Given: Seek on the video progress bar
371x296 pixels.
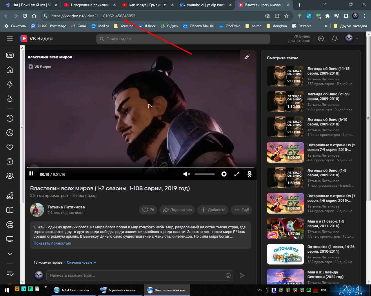Looking at the screenshot, I should [140, 167].
